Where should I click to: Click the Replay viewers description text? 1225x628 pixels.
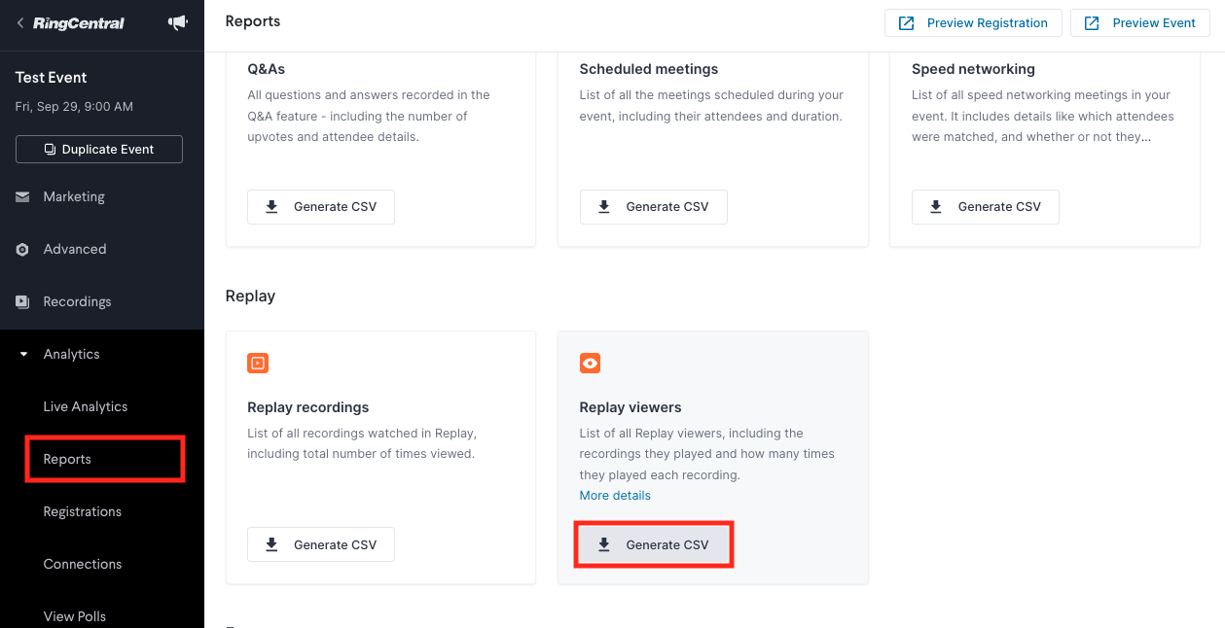(706, 454)
